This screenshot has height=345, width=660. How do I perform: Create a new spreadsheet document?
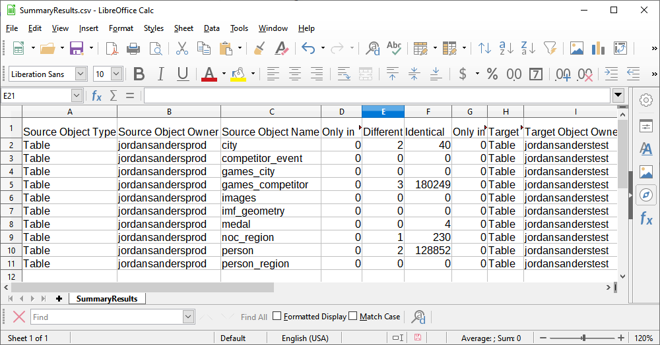(x=18, y=48)
